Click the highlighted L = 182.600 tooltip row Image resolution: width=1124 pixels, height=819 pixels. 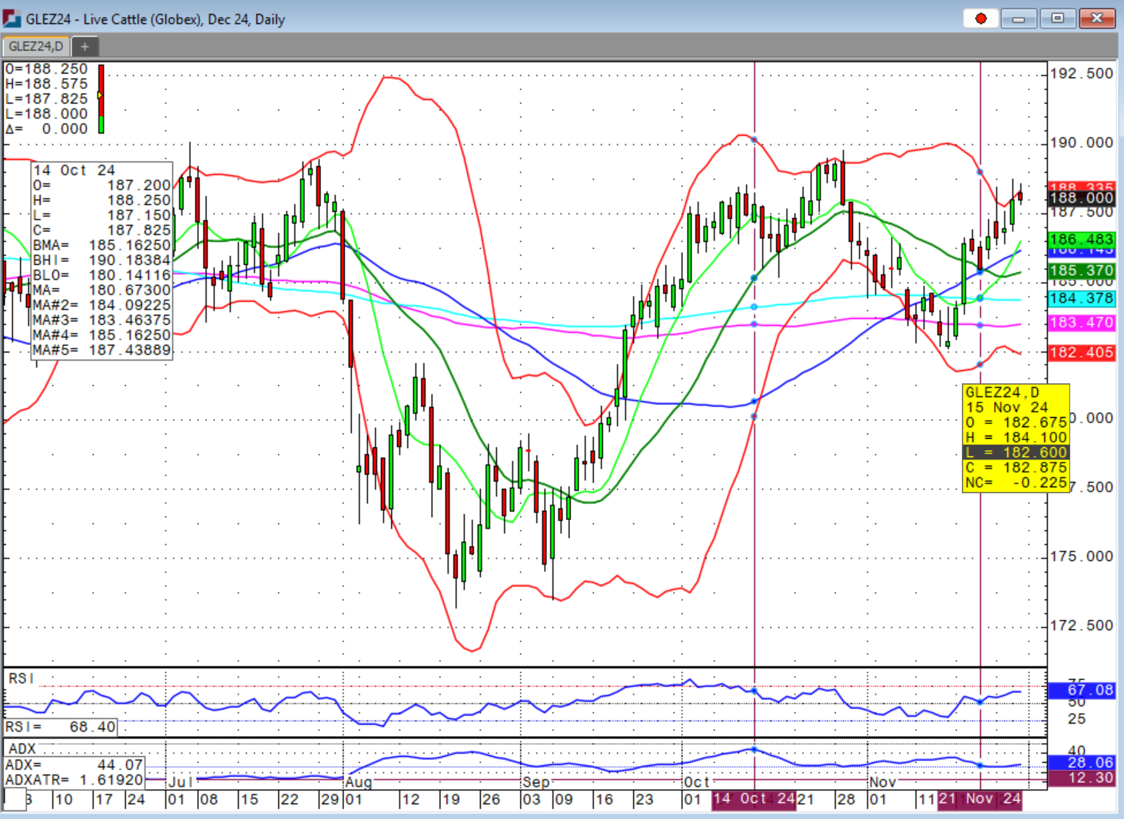[x=1016, y=453]
